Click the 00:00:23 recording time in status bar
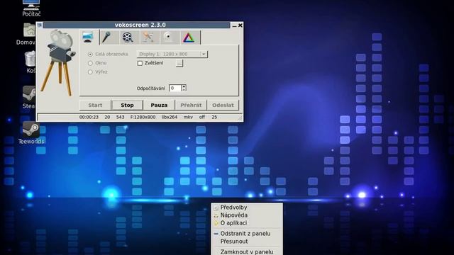Viewport: 454px width, 255px height. (89, 117)
